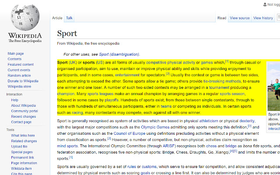Follow the athleticism link
280x175 pixels.
point(209,121)
